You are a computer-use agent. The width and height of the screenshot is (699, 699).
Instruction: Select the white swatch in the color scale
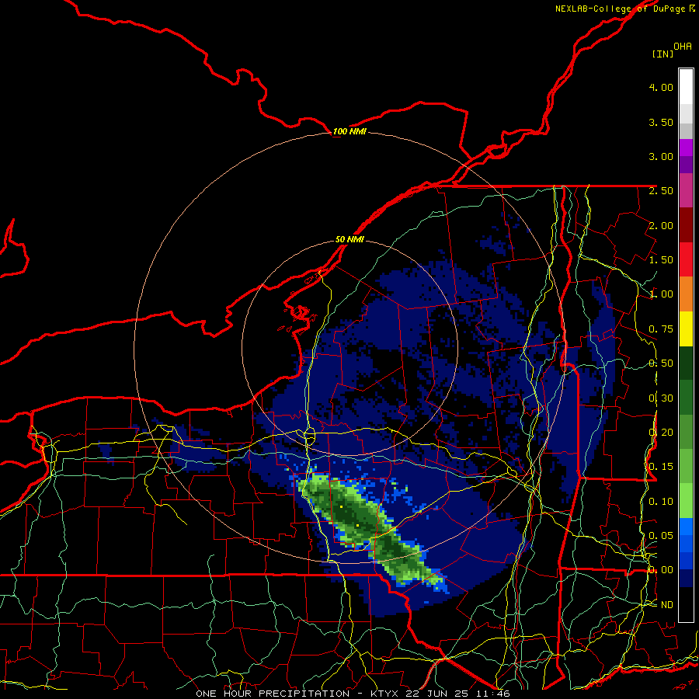click(686, 87)
